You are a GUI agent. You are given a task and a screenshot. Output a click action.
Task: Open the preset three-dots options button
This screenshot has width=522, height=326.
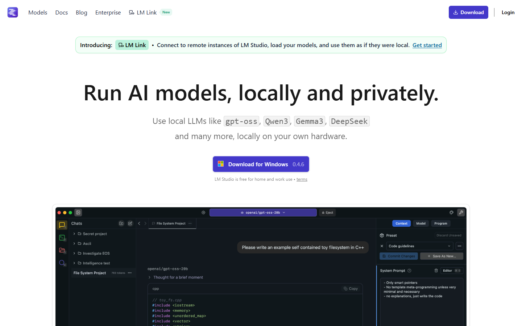pyautogui.click(x=459, y=246)
